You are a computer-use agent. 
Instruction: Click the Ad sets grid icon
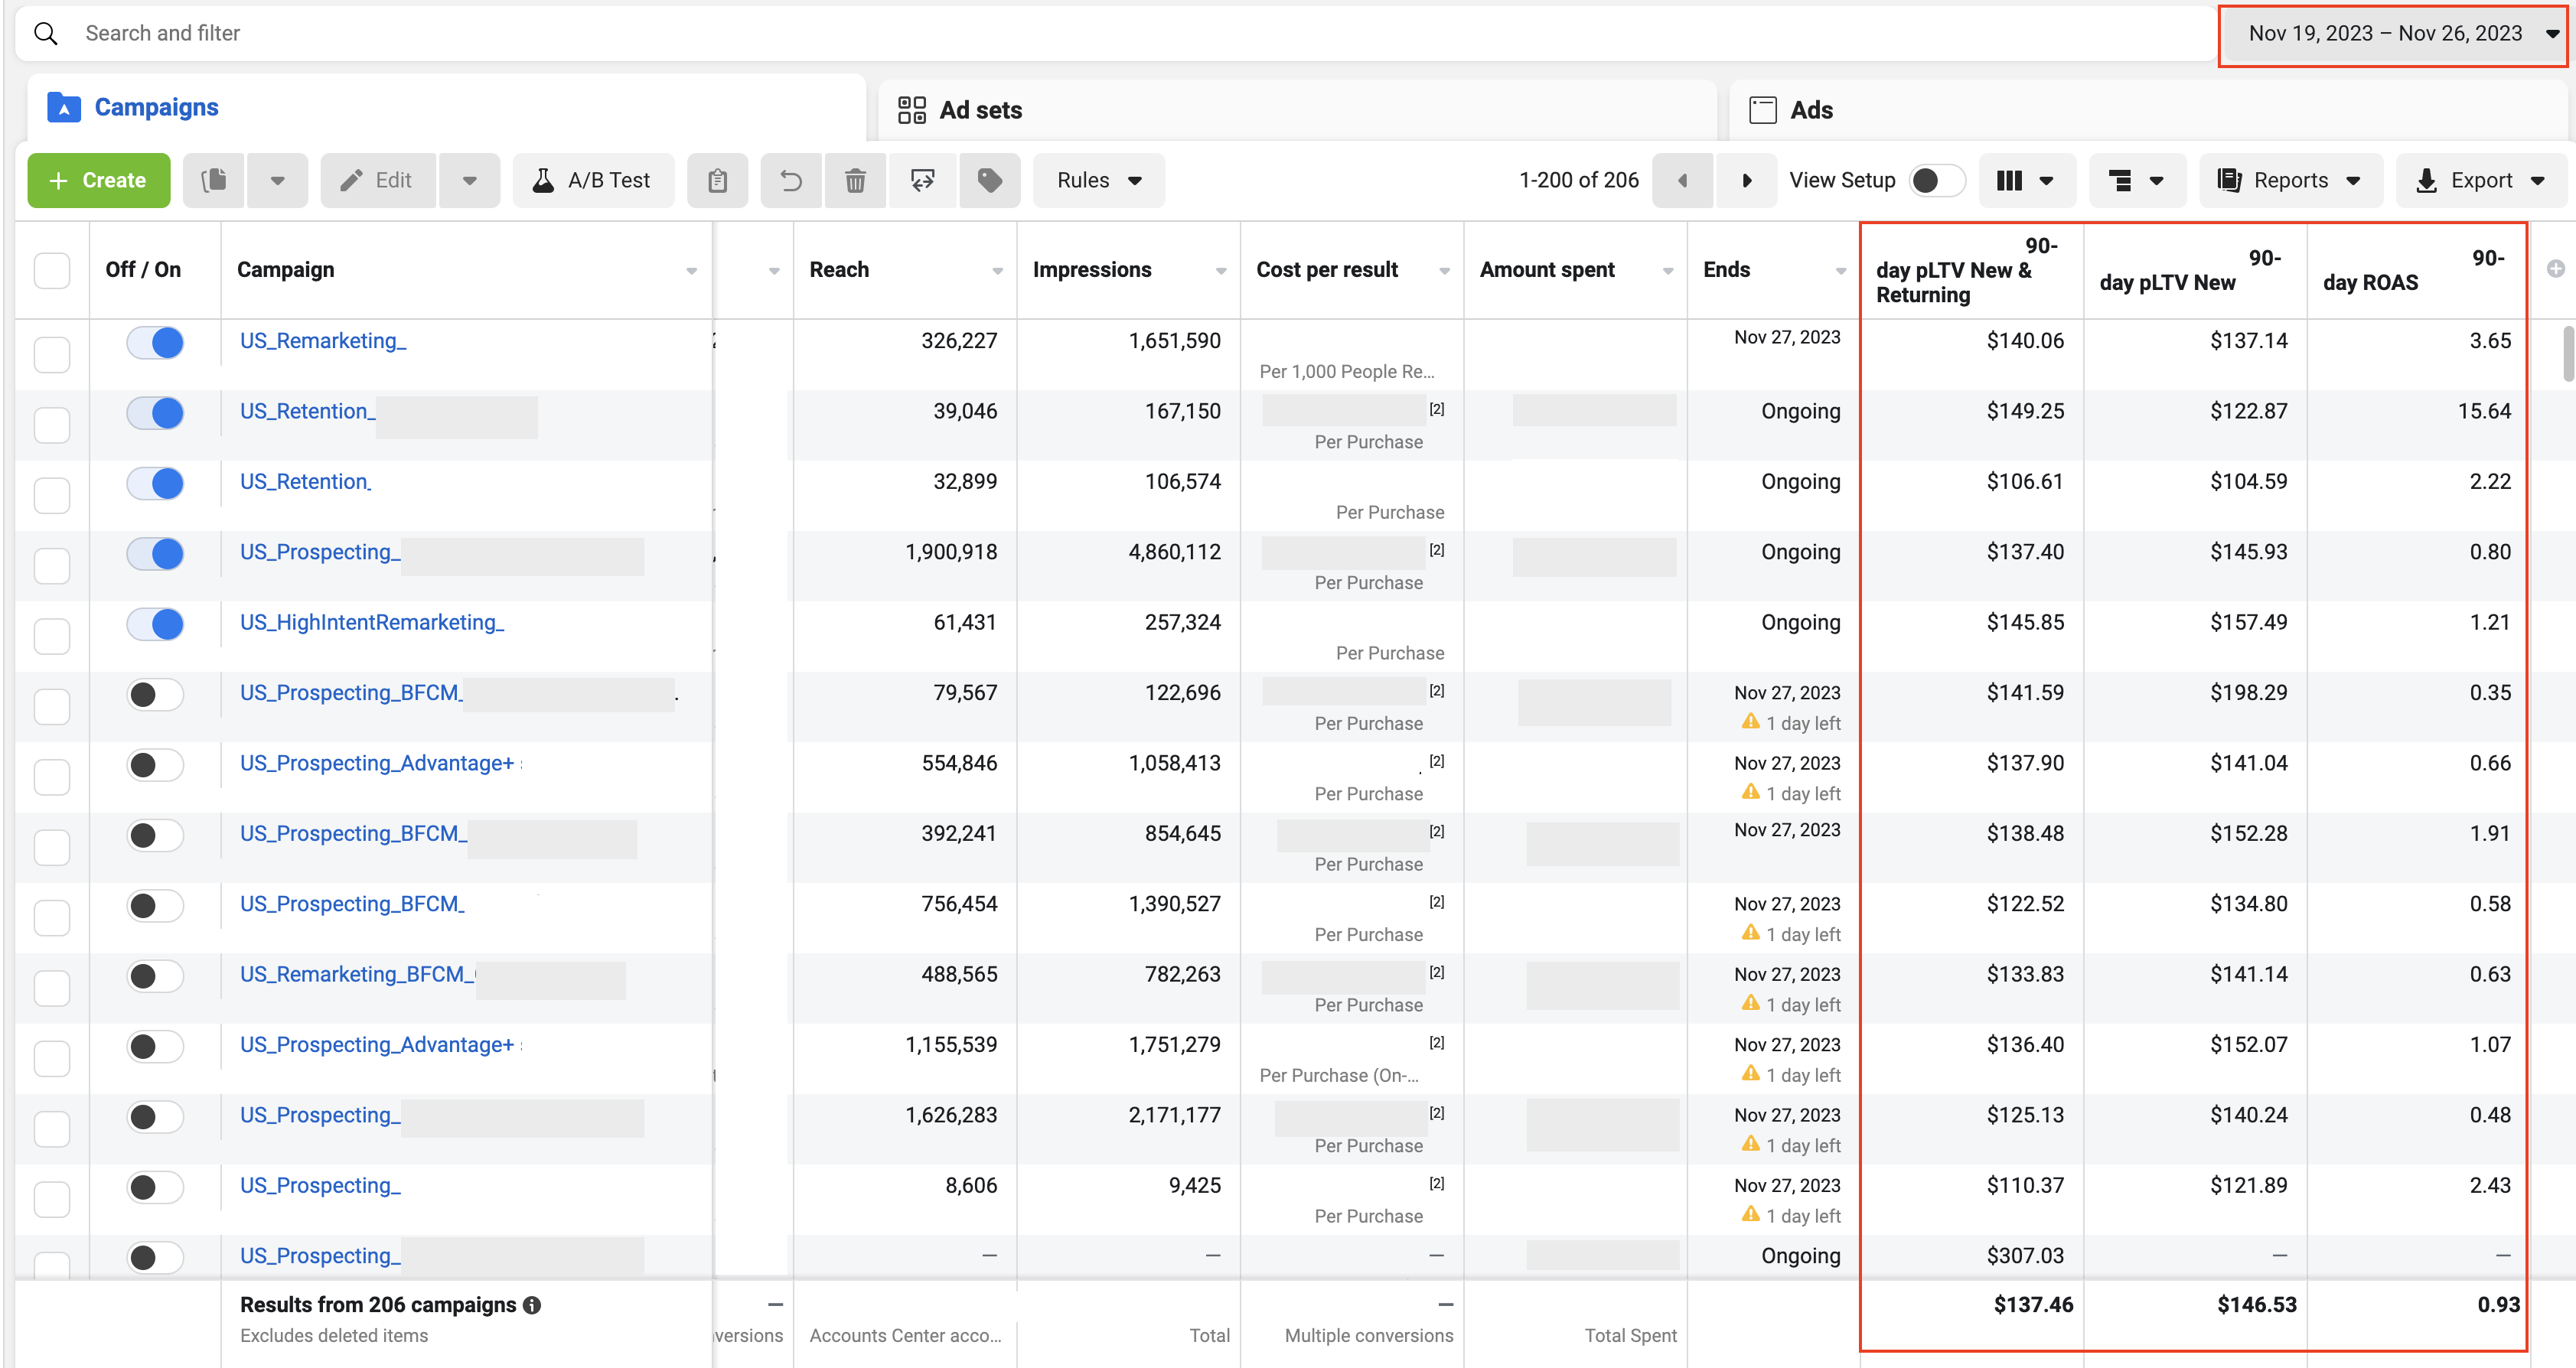tap(911, 110)
